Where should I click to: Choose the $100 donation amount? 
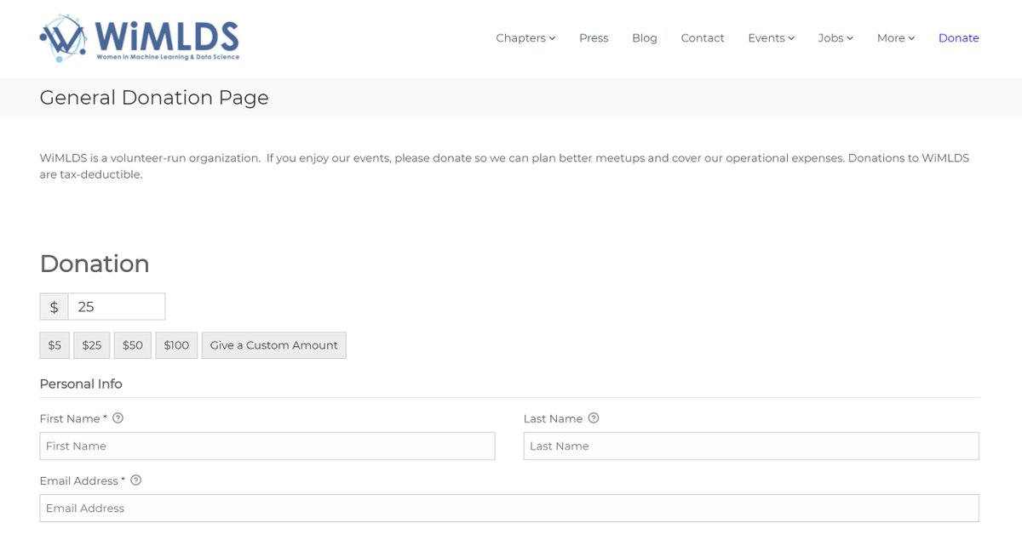[x=176, y=345]
